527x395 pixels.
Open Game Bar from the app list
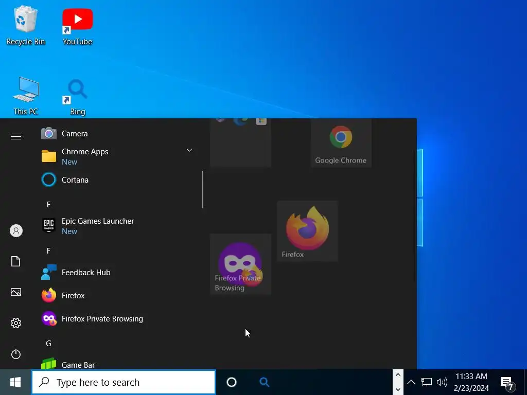point(118,364)
